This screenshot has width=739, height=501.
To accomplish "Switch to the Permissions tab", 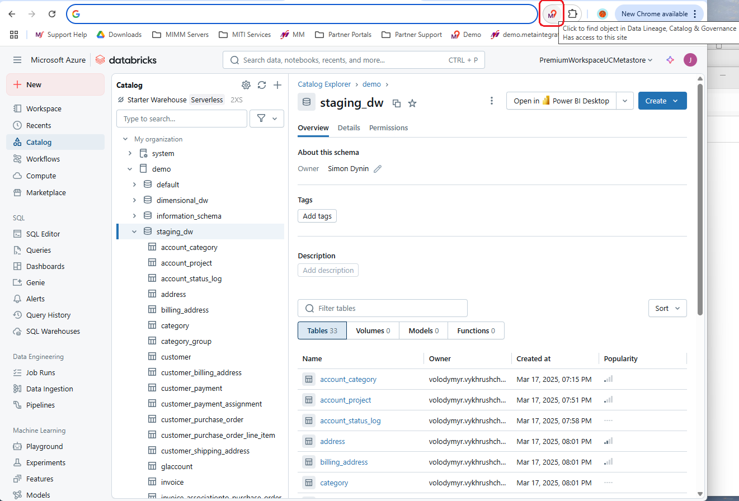I will 388,128.
